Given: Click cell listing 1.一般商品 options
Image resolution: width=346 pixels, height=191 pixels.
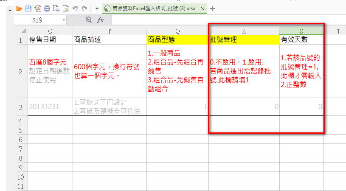Looking at the screenshot, I should click(x=177, y=71).
